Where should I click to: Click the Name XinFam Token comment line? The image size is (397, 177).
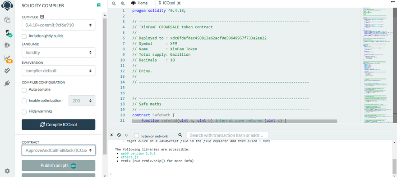click(x=165, y=49)
